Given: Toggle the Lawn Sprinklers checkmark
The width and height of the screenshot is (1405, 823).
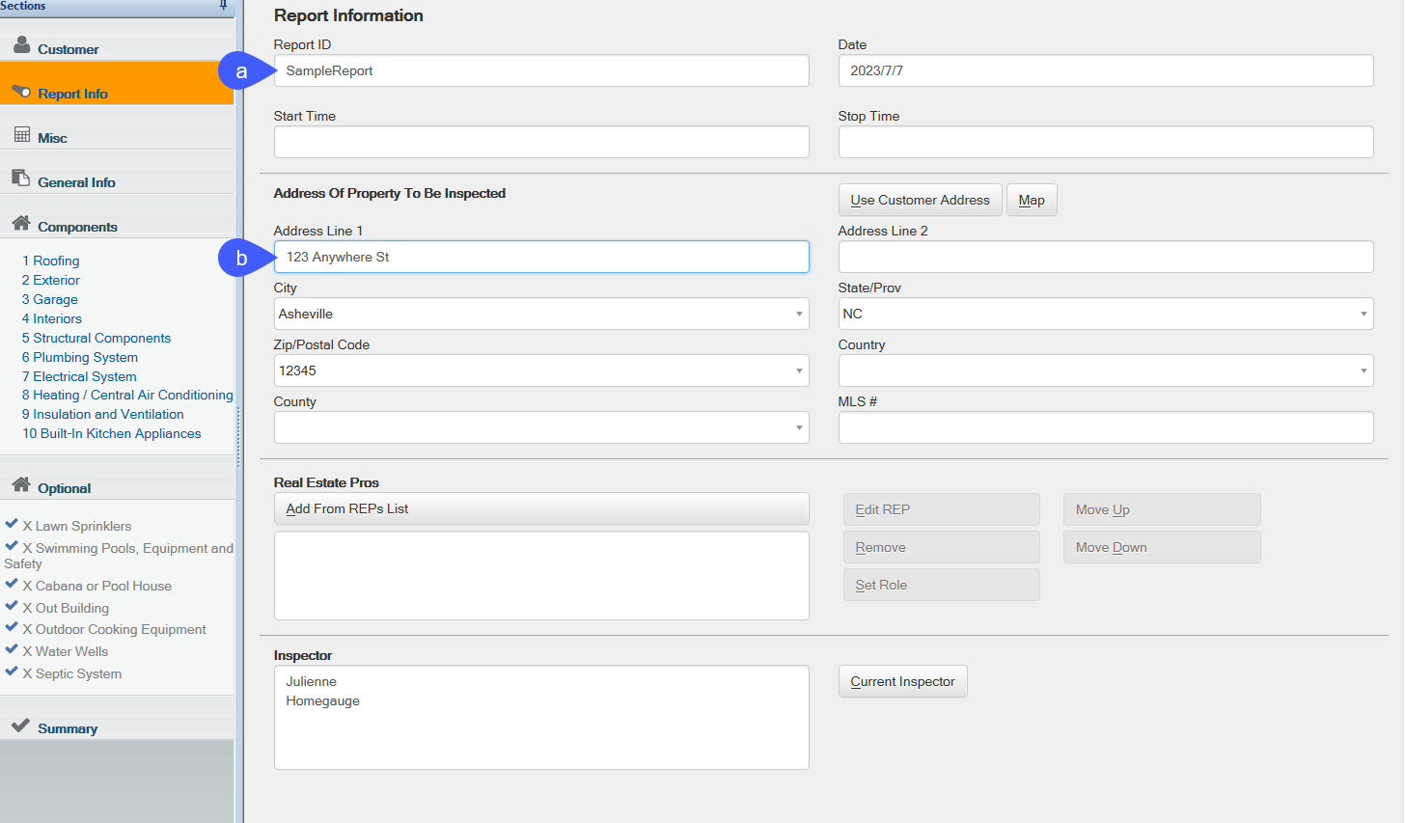Looking at the screenshot, I should point(12,524).
